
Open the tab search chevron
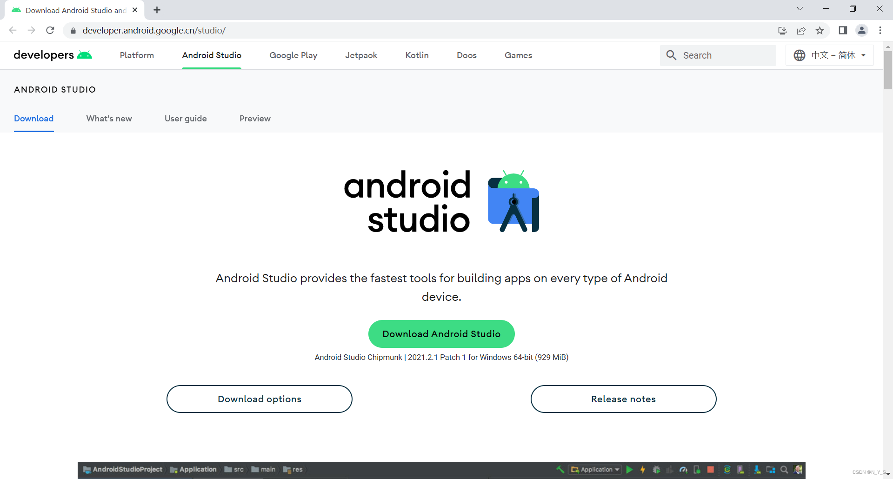[800, 9]
